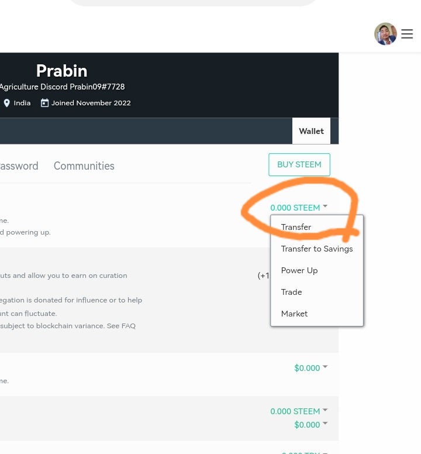Expand the savings 0.000 STEEM dropdown
Viewport: 421px width, 454px height.
[x=299, y=411]
